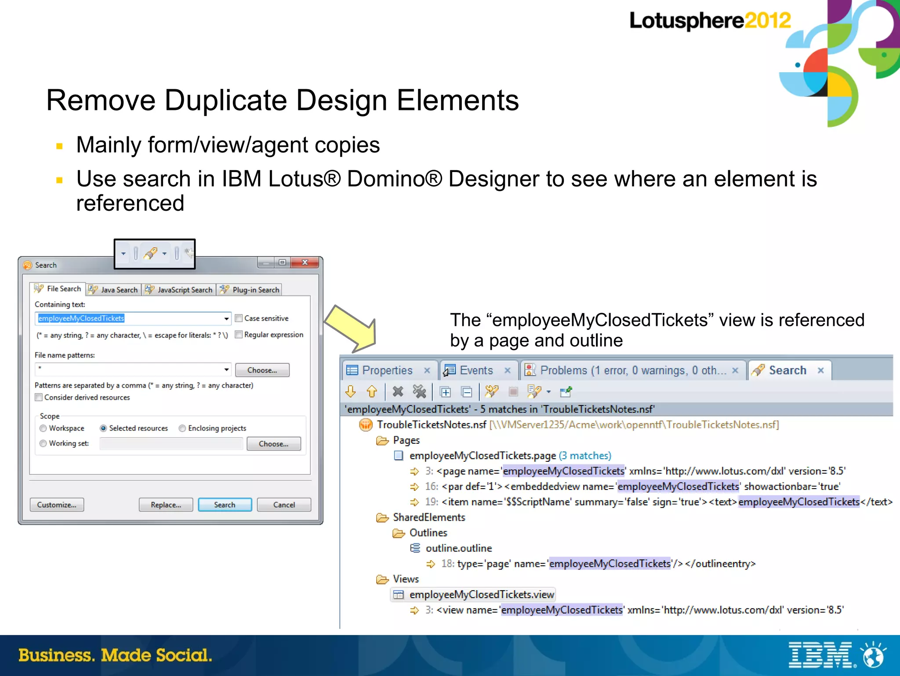
Task: Pin the Search view icon
Action: pos(566,391)
